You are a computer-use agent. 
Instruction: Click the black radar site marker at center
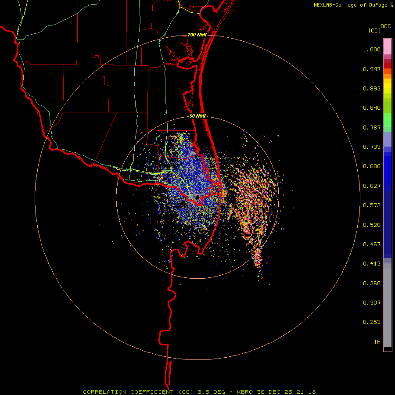(198, 197)
